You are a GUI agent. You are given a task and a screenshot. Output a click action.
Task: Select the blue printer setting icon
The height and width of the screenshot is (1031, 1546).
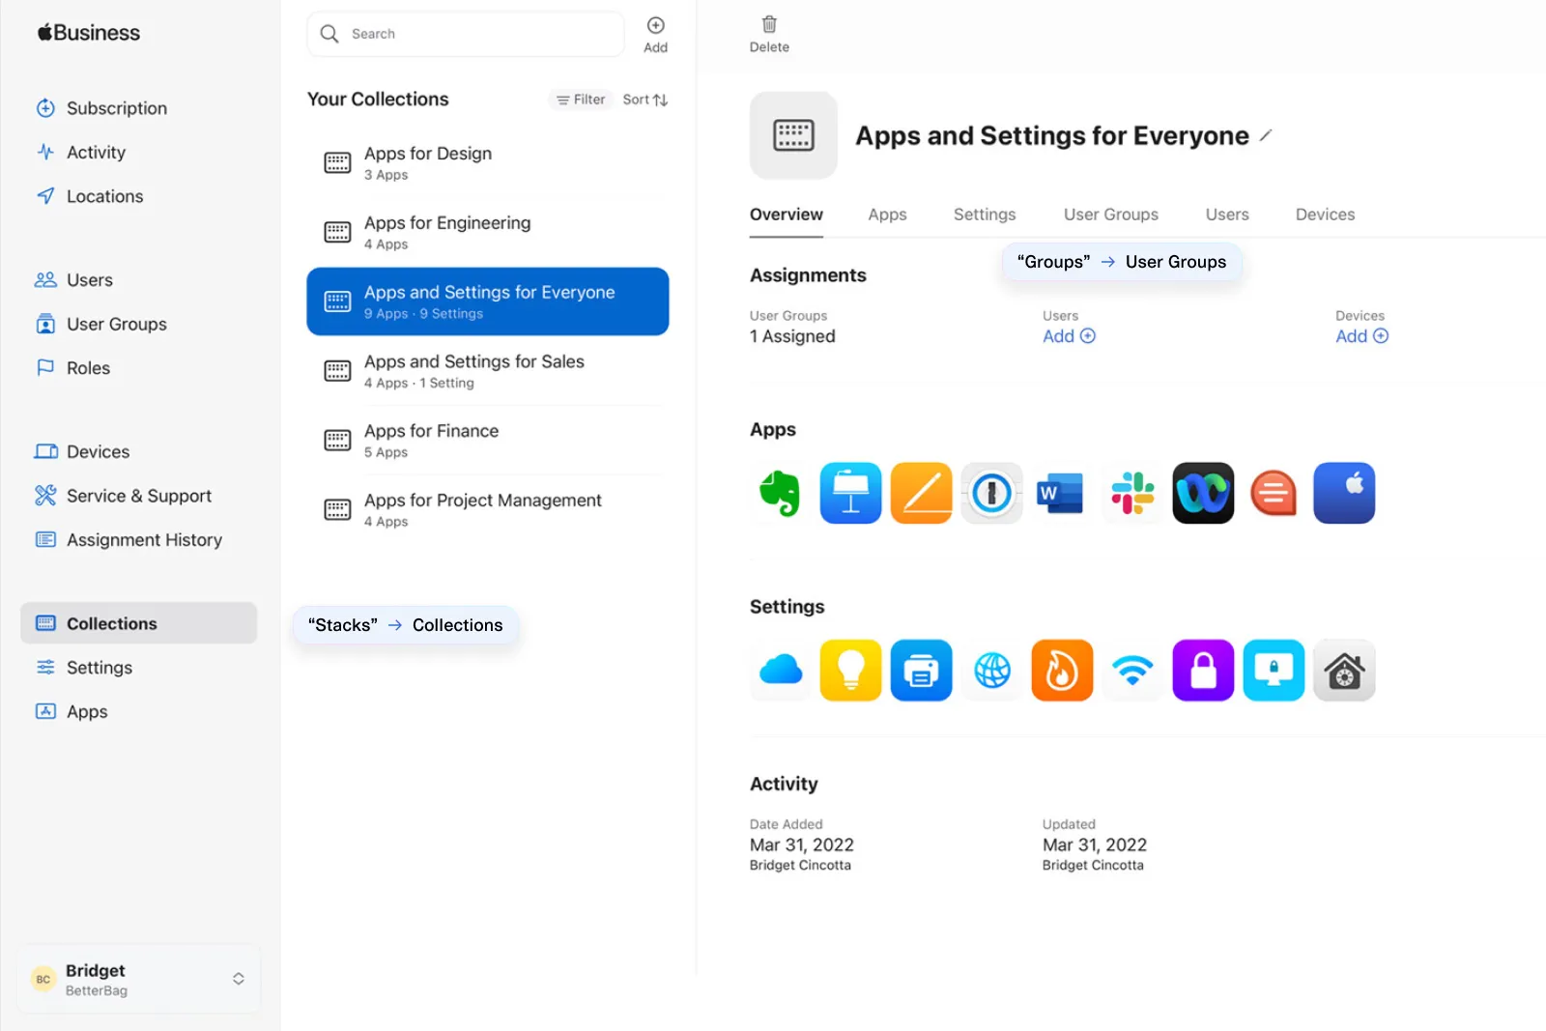(921, 670)
